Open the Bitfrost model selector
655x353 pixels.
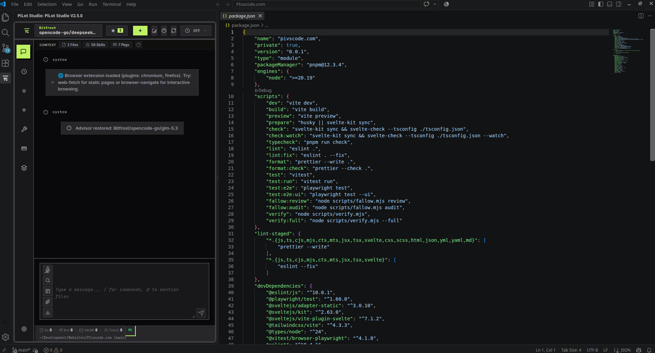point(68,31)
